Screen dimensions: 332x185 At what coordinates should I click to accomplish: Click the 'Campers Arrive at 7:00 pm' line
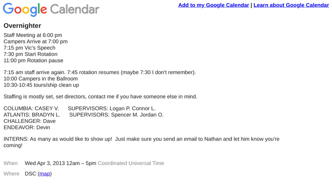point(35,41)
